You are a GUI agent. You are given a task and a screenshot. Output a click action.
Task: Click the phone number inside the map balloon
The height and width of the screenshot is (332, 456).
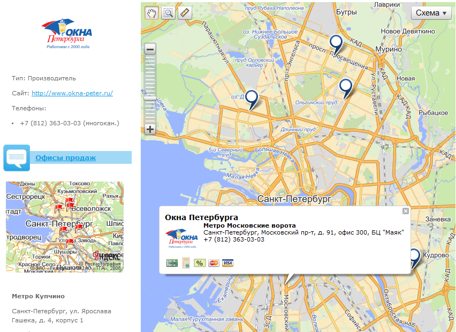[x=234, y=239]
